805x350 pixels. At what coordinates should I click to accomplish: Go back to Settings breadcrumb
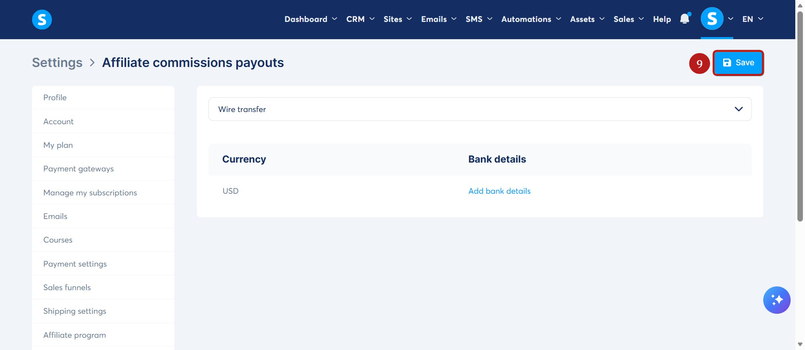click(57, 63)
